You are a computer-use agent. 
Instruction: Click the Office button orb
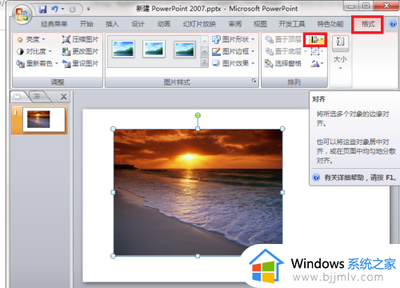(22, 14)
